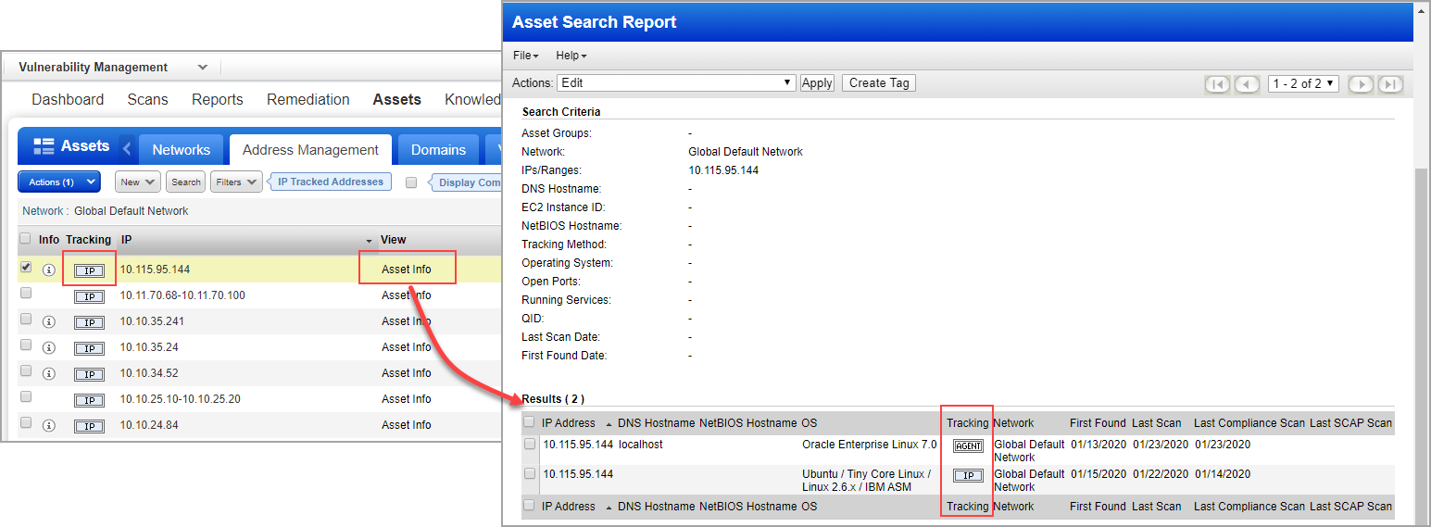The height and width of the screenshot is (527, 1431).
Task: Open Asset Info for 10.10.24.84
Action: [x=407, y=425]
